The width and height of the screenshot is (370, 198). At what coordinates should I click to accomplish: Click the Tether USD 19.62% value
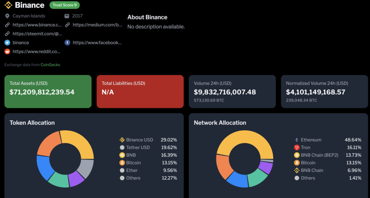click(x=169, y=147)
